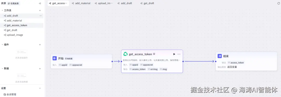The width and height of the screenshot is (281, 97).
Task: Click the 开始 node title
Action: coord(61,58)
